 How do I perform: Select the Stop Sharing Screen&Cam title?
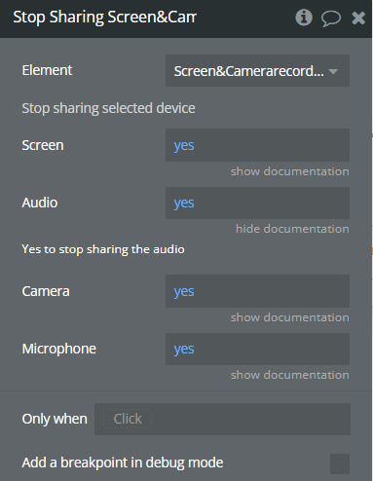(x=104, y=18)
